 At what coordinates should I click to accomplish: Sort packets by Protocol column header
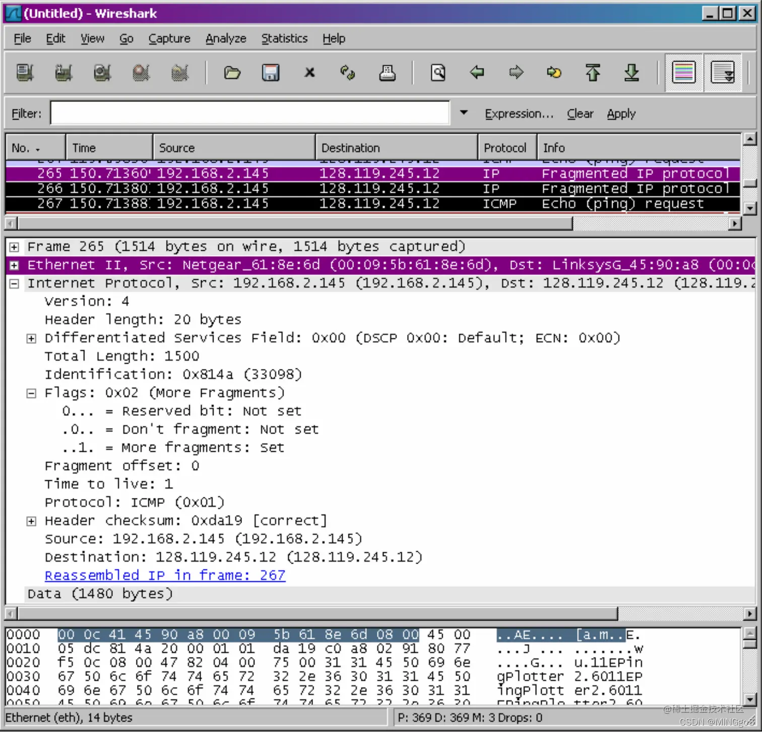pyautogui.click(x=507, y=148)
